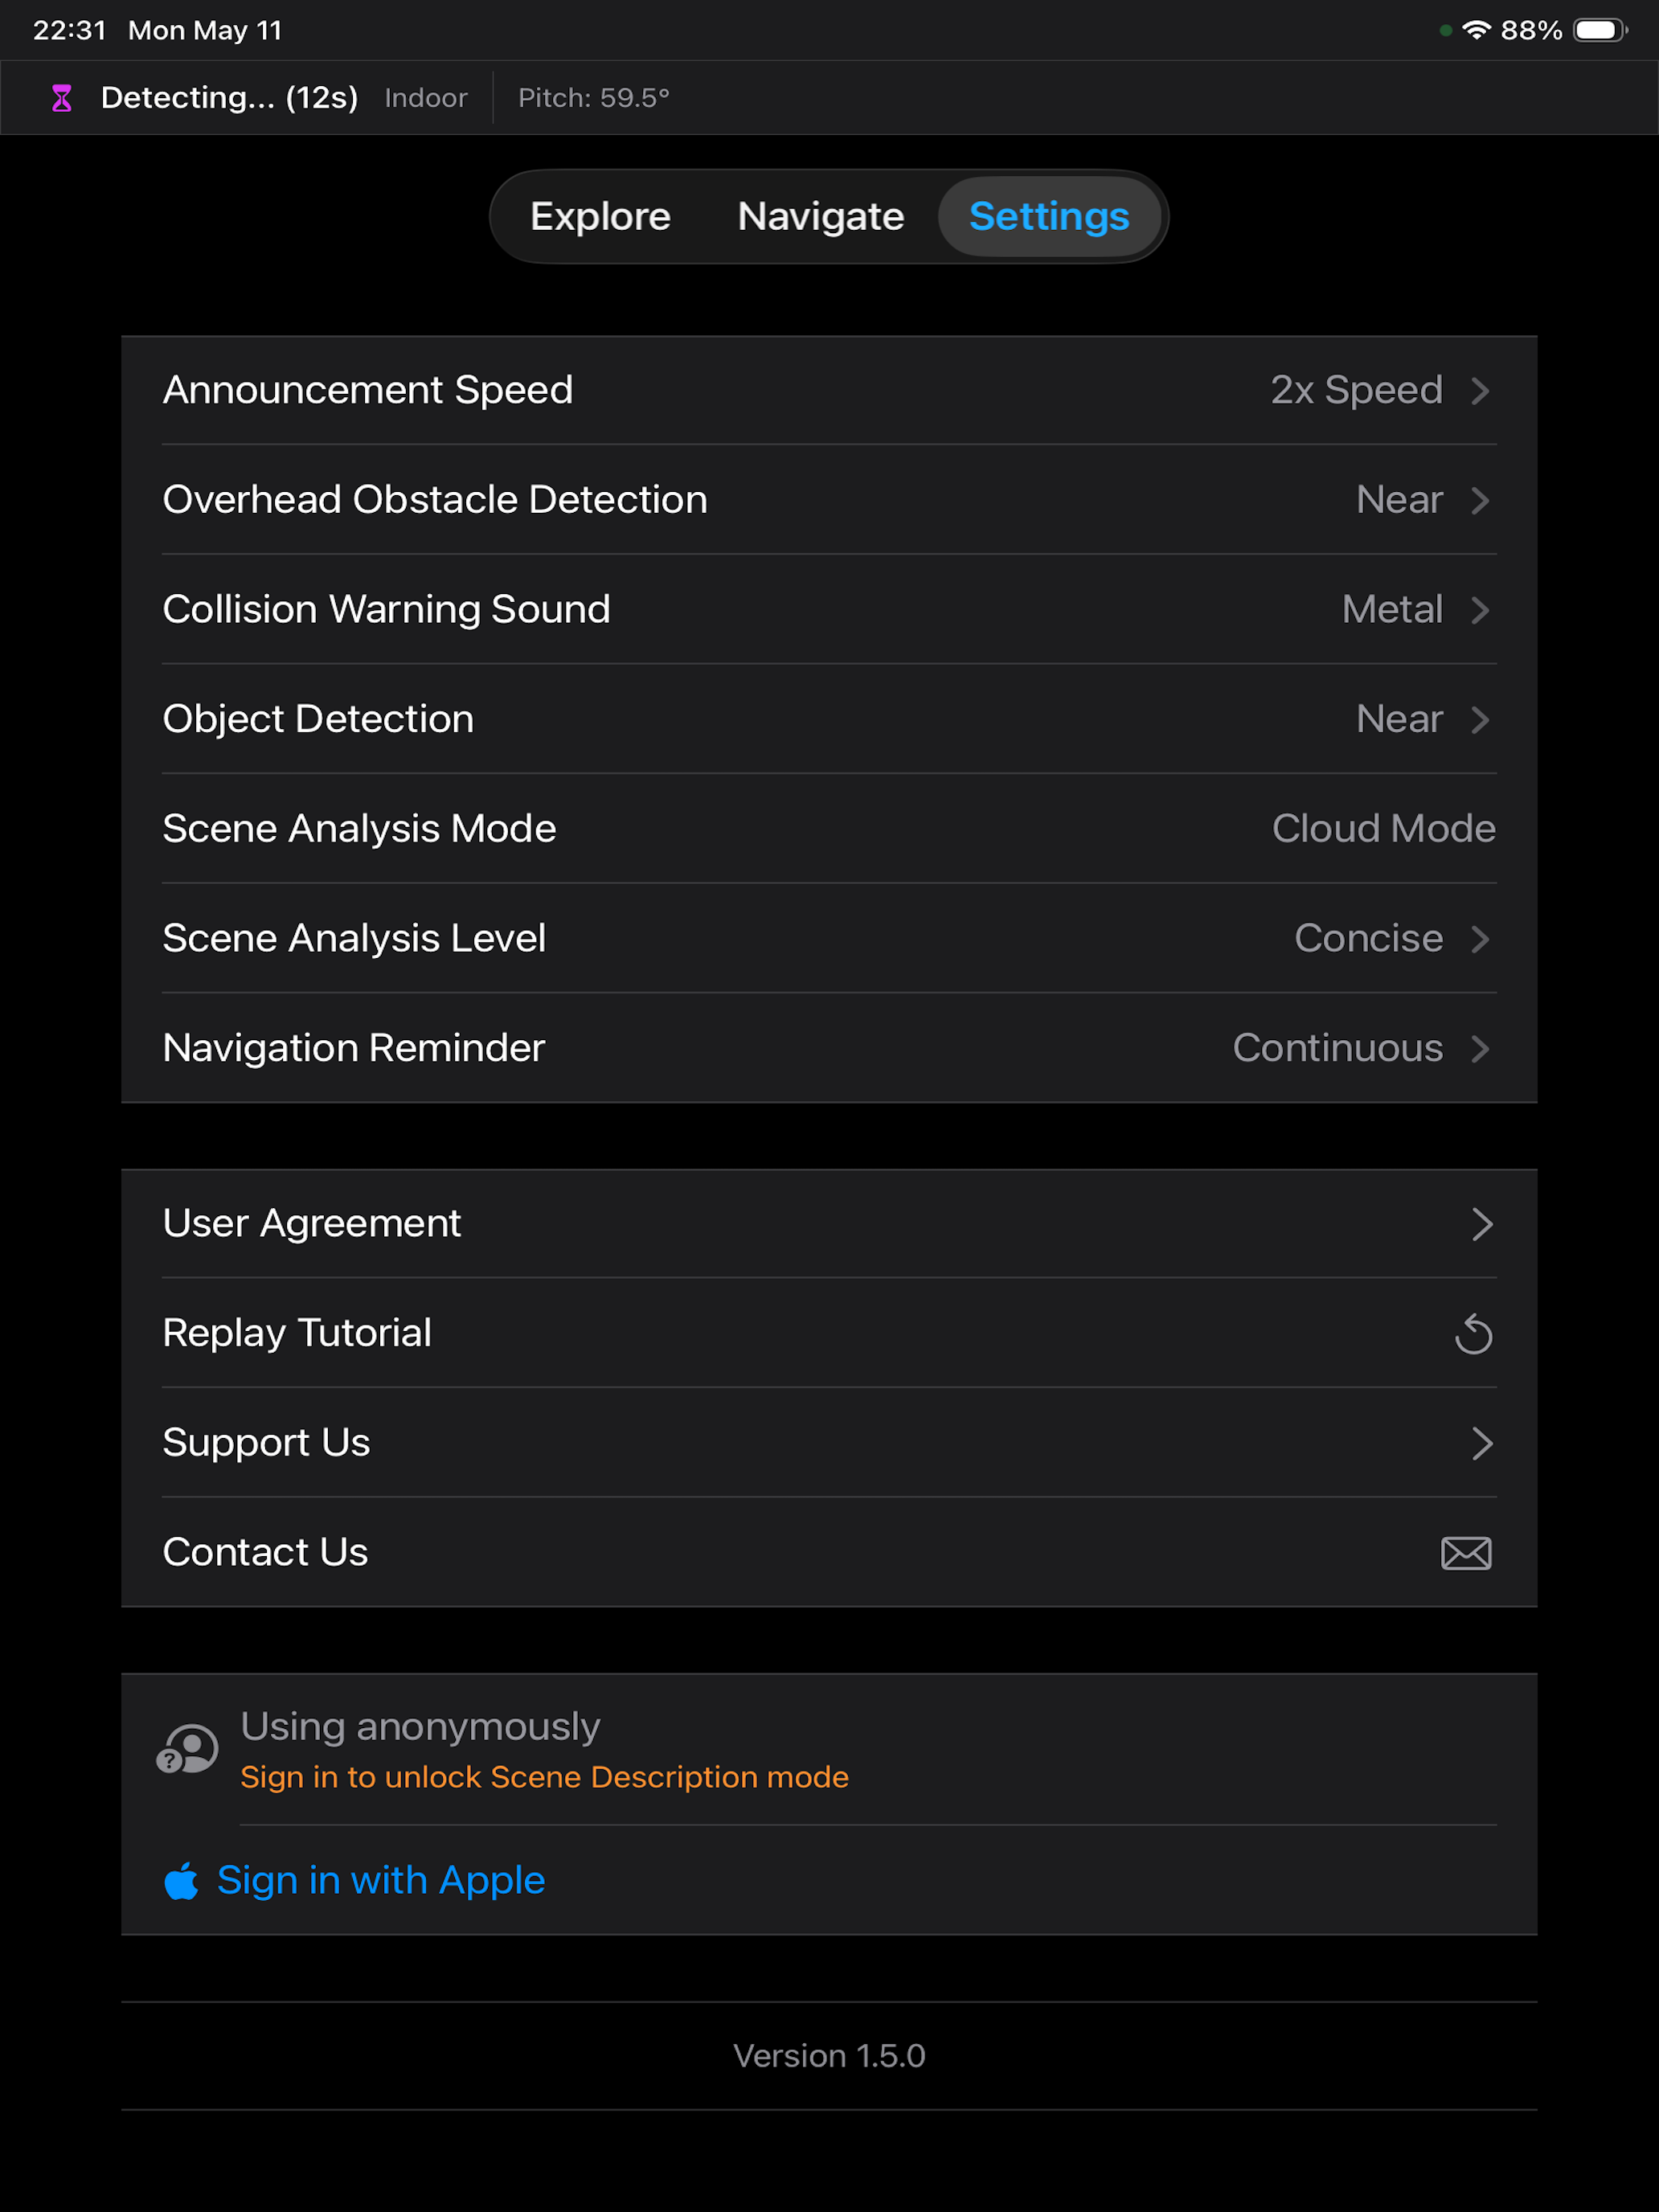This screenshot has height=2212, width=1659.
Task: Switch to the Explore tab
Action: click(600, 216)
